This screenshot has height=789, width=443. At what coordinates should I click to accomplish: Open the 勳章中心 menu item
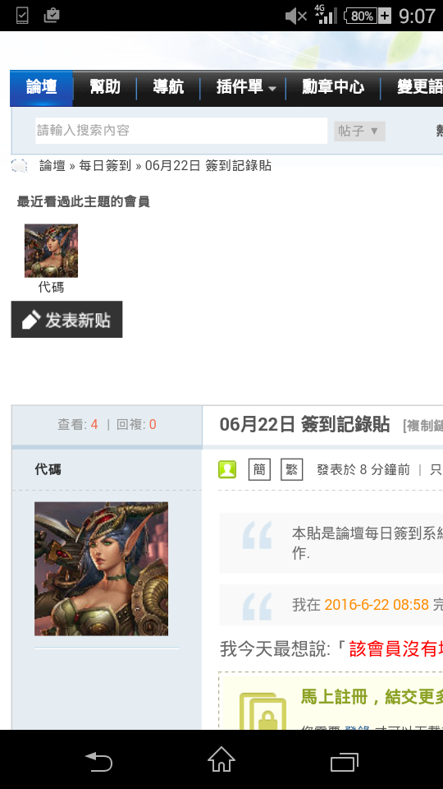(333, 88)
